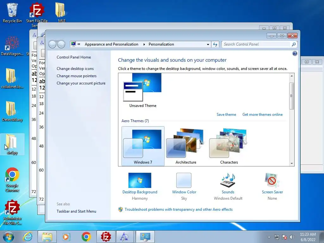Select the Characters theme
The image size is (324, 243).
click(229, 146)
